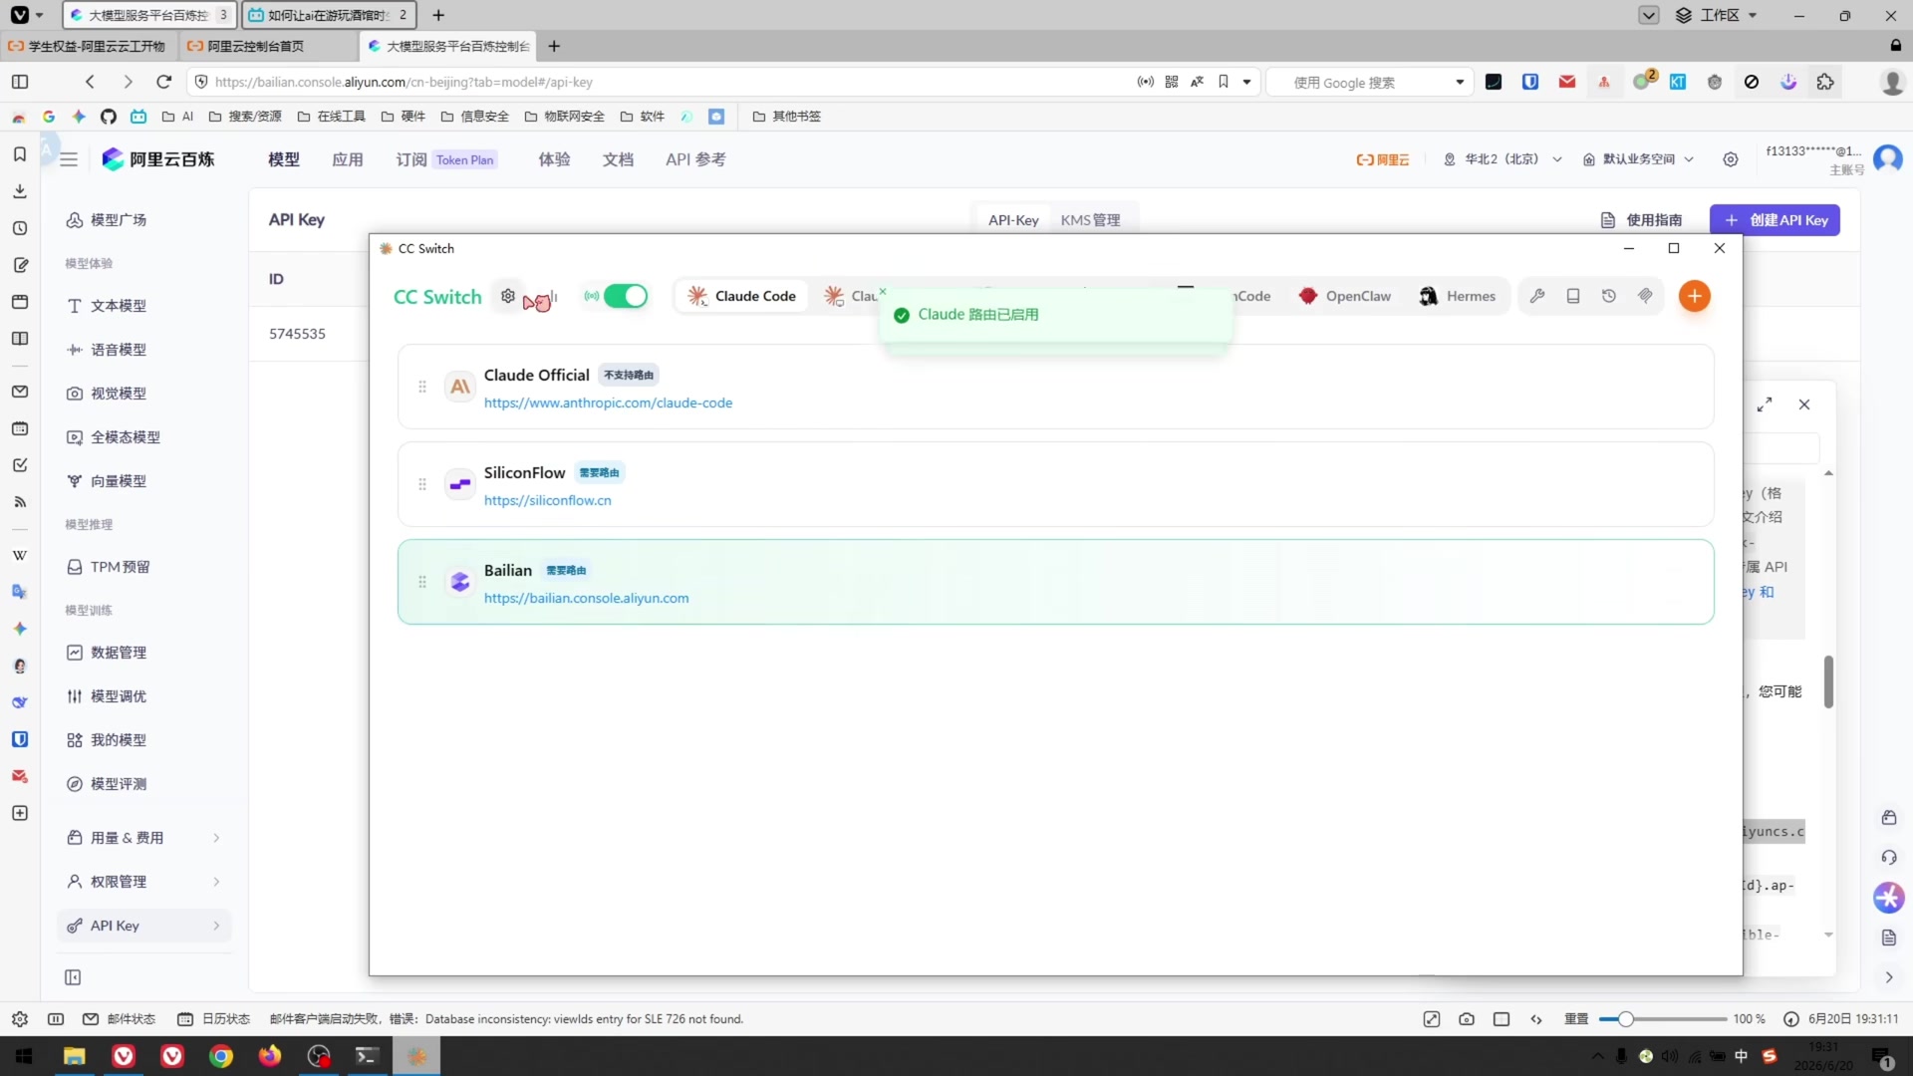Open the 工作区 workspaces dropdown
Viewport: 1913px width, 1076px height.
[1717, 15]
